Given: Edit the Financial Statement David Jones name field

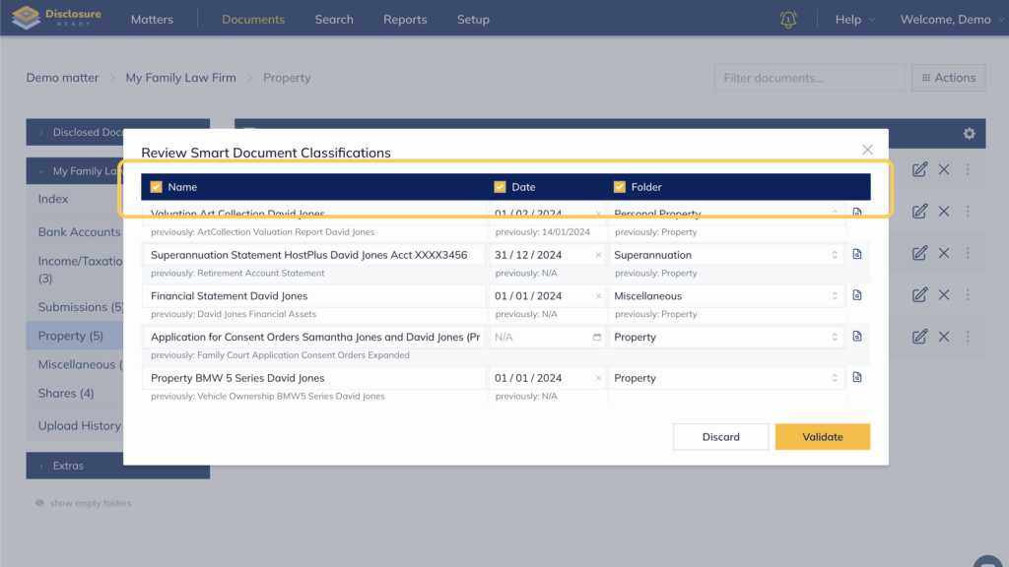Looking at the screenshot, I should point(313,295).
